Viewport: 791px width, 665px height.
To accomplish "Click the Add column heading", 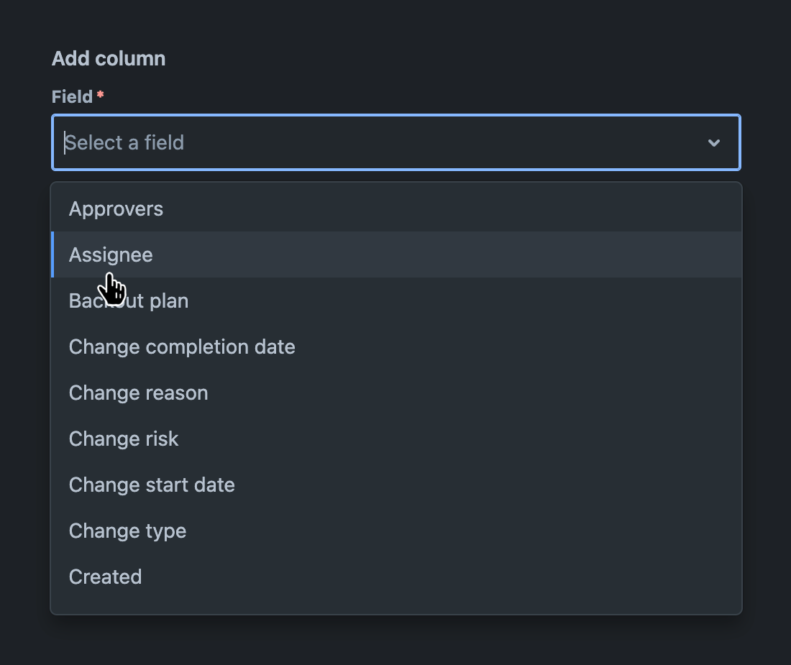I will pyautogui.click(x=109, y=58).
